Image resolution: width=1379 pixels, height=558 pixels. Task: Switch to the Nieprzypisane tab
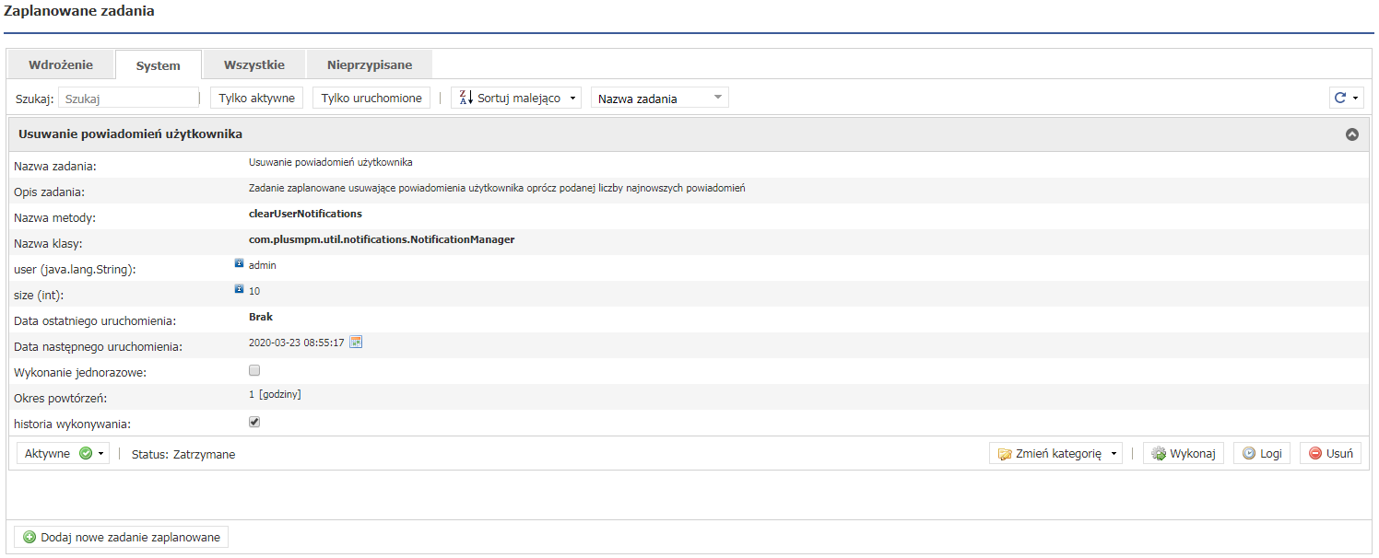coord(369,65)
